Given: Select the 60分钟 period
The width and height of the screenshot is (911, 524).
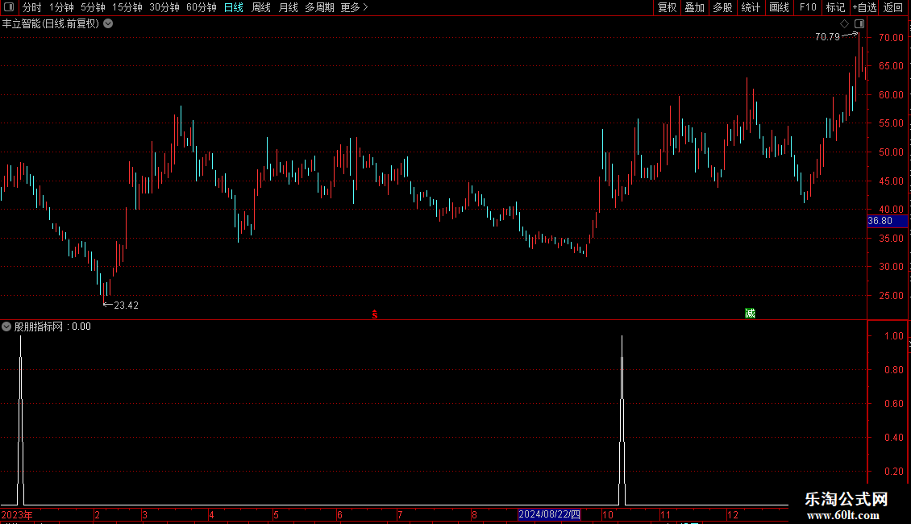Looking at the screenshot, I should (x=202, y=7).
